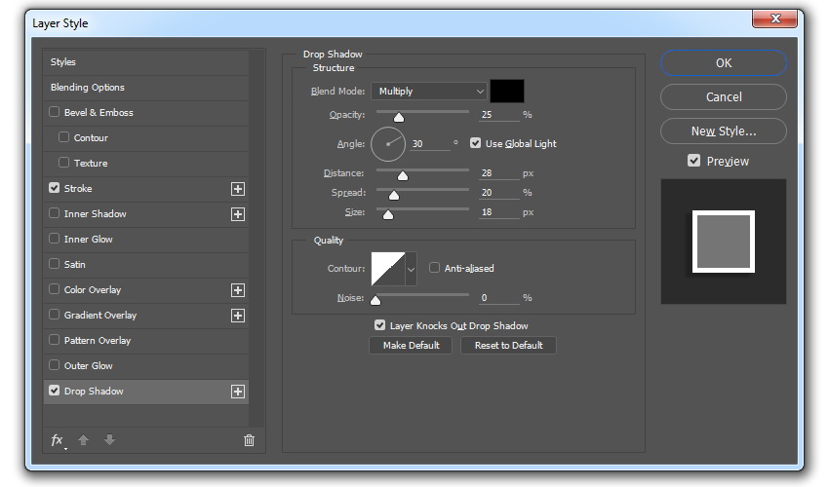Screen dimensions: 829x487
Task: Click the effects list scrollbar
Action: pyautogui.click(x=256, y=239)
